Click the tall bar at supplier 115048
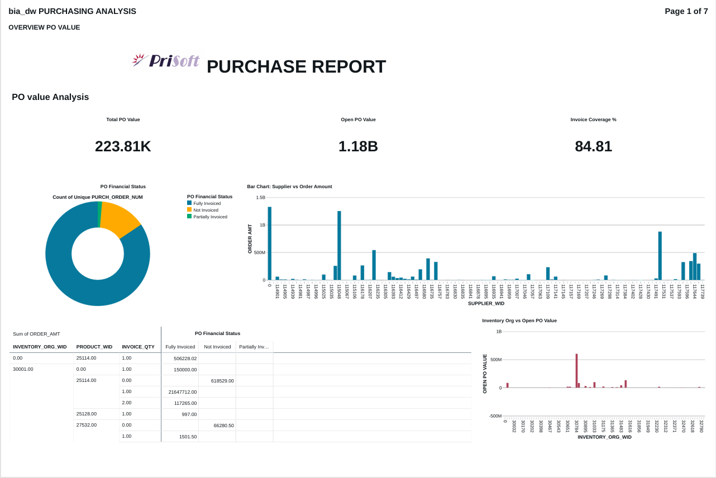 click(339, 246)
